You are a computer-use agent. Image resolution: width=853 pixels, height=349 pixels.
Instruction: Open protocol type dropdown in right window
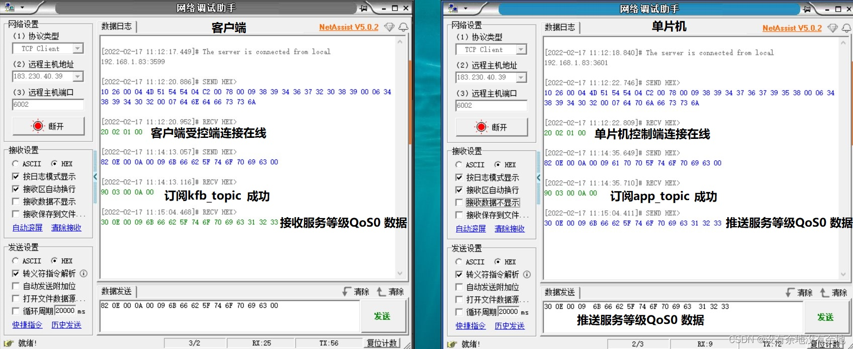pos(521,50)
